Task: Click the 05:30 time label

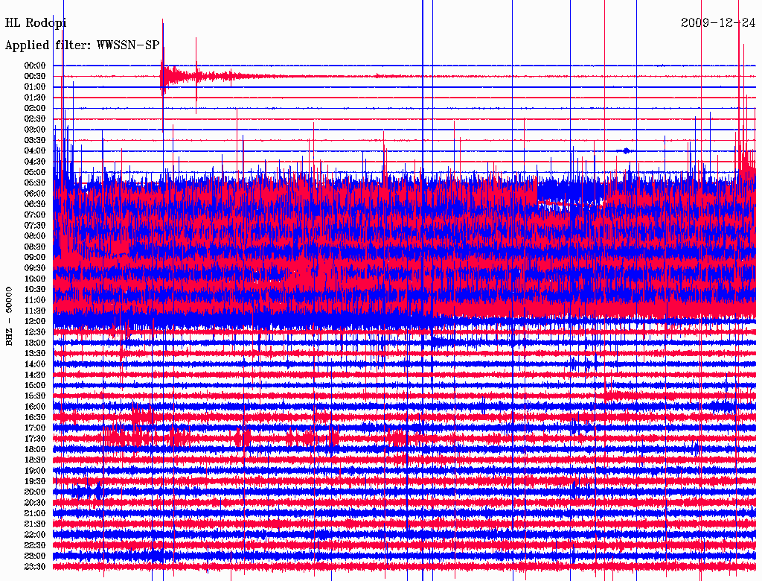Action: 35,182
